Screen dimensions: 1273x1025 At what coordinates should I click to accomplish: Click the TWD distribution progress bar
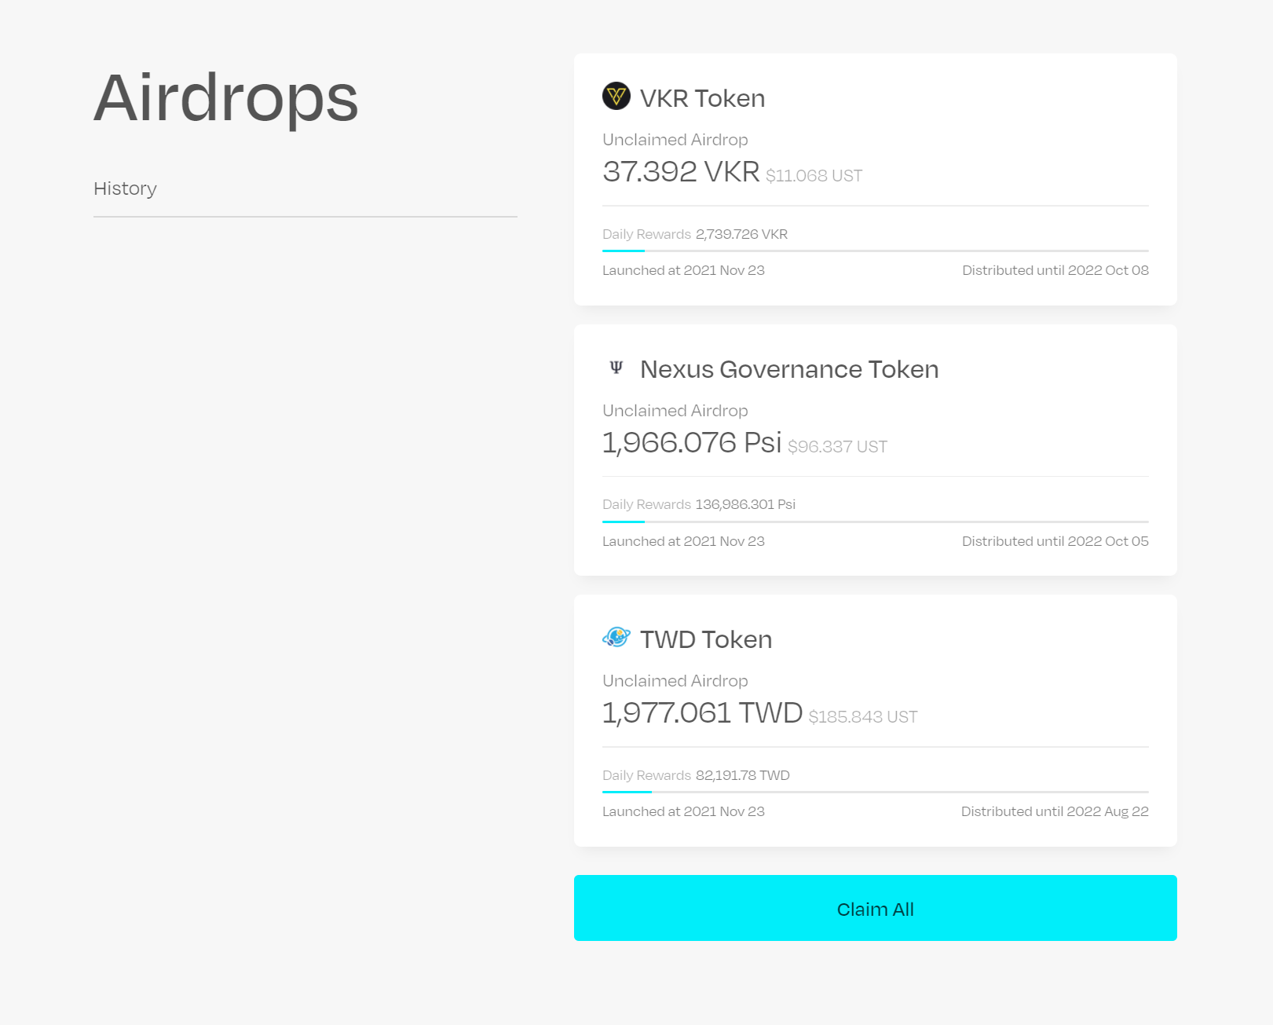pos(875,792)
